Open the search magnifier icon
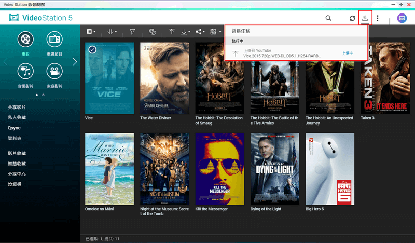The height and width of the screenshot is (243, 415). coord(328,18)
